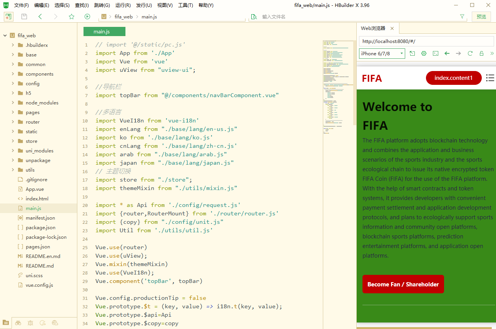Click the sync arrows icon at bottom
496x329 pixels.
[43, 323]
